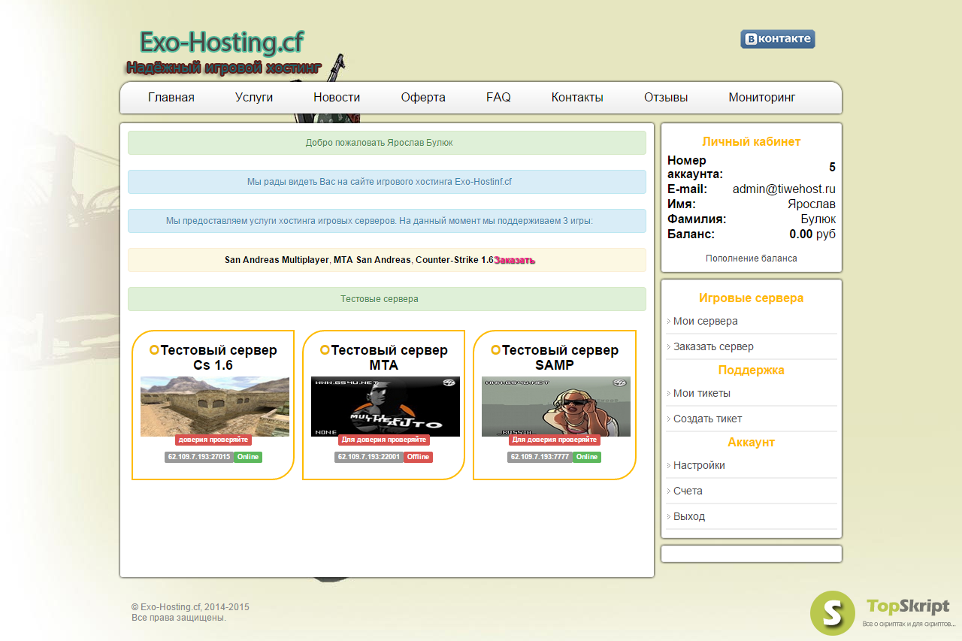The height and width of the screenshot is (641, 962).
Task: Click the red badge under Cs 1.6 thumbnail
Action: pyautogui.click(x=213, y=440)
